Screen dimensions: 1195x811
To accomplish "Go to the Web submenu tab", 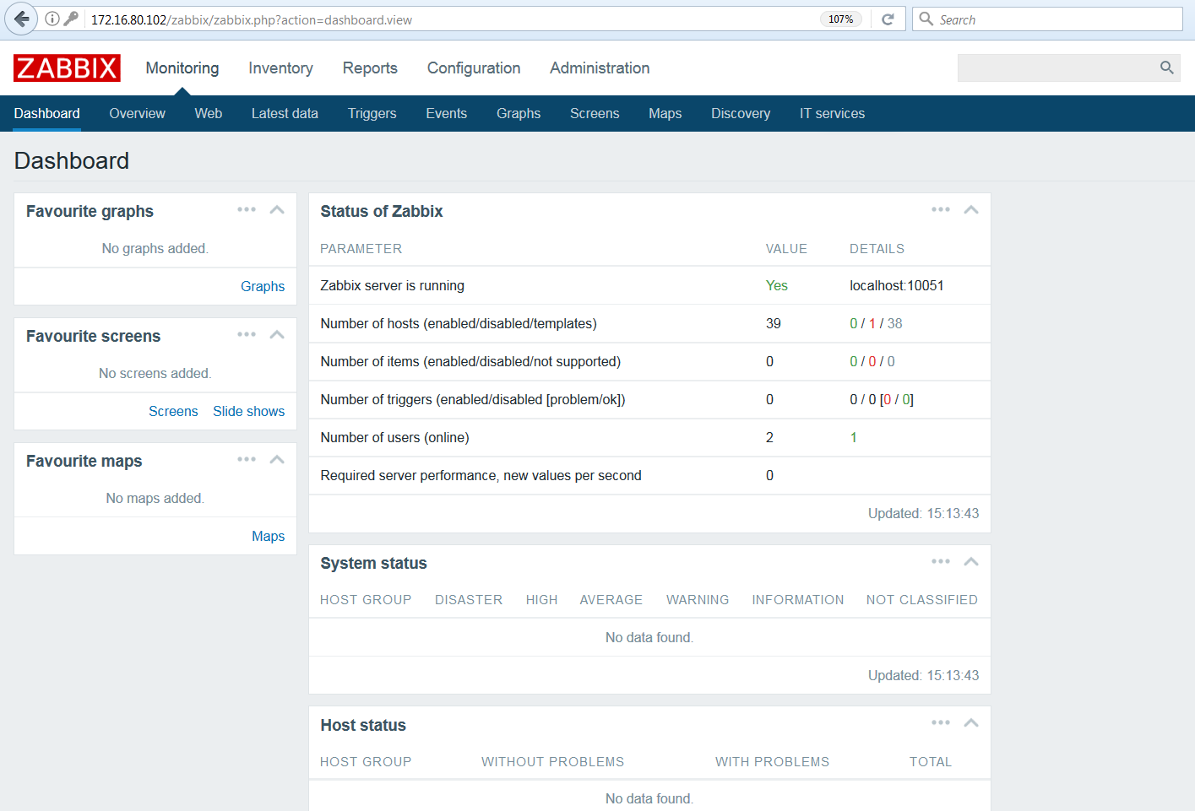I will 209,113.
